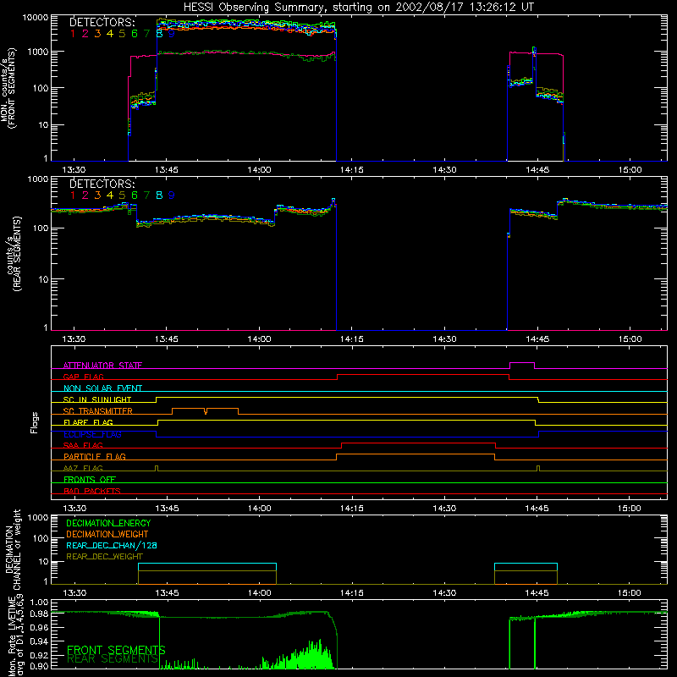
Task: Click the Flags y-axis title
Action: (34, 422)
